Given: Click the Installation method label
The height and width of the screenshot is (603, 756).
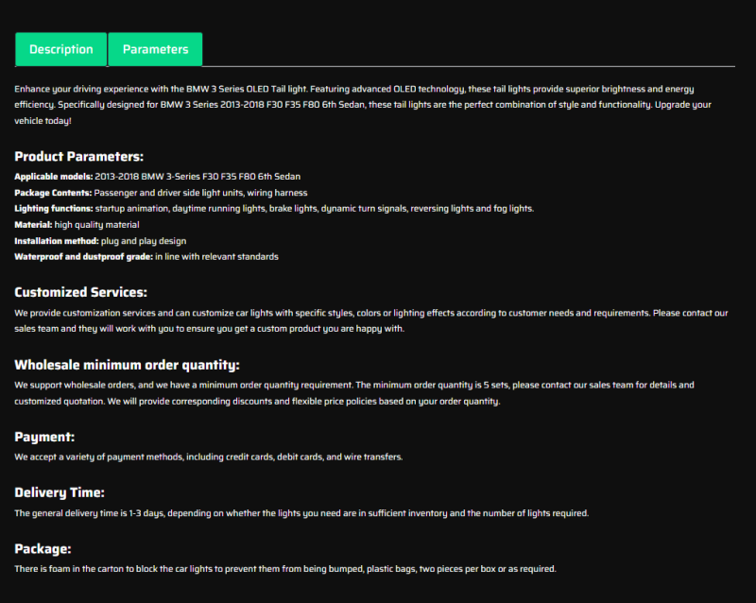Looking at the screenshot, I should click(57, 241).
